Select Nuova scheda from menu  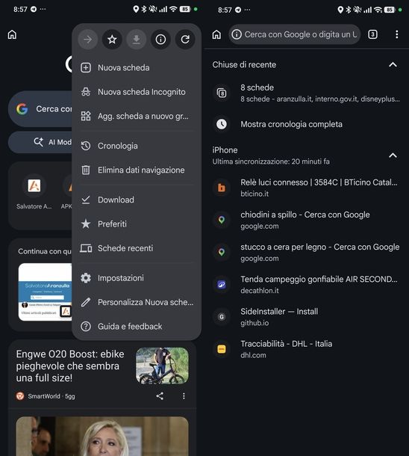[137, 68]
